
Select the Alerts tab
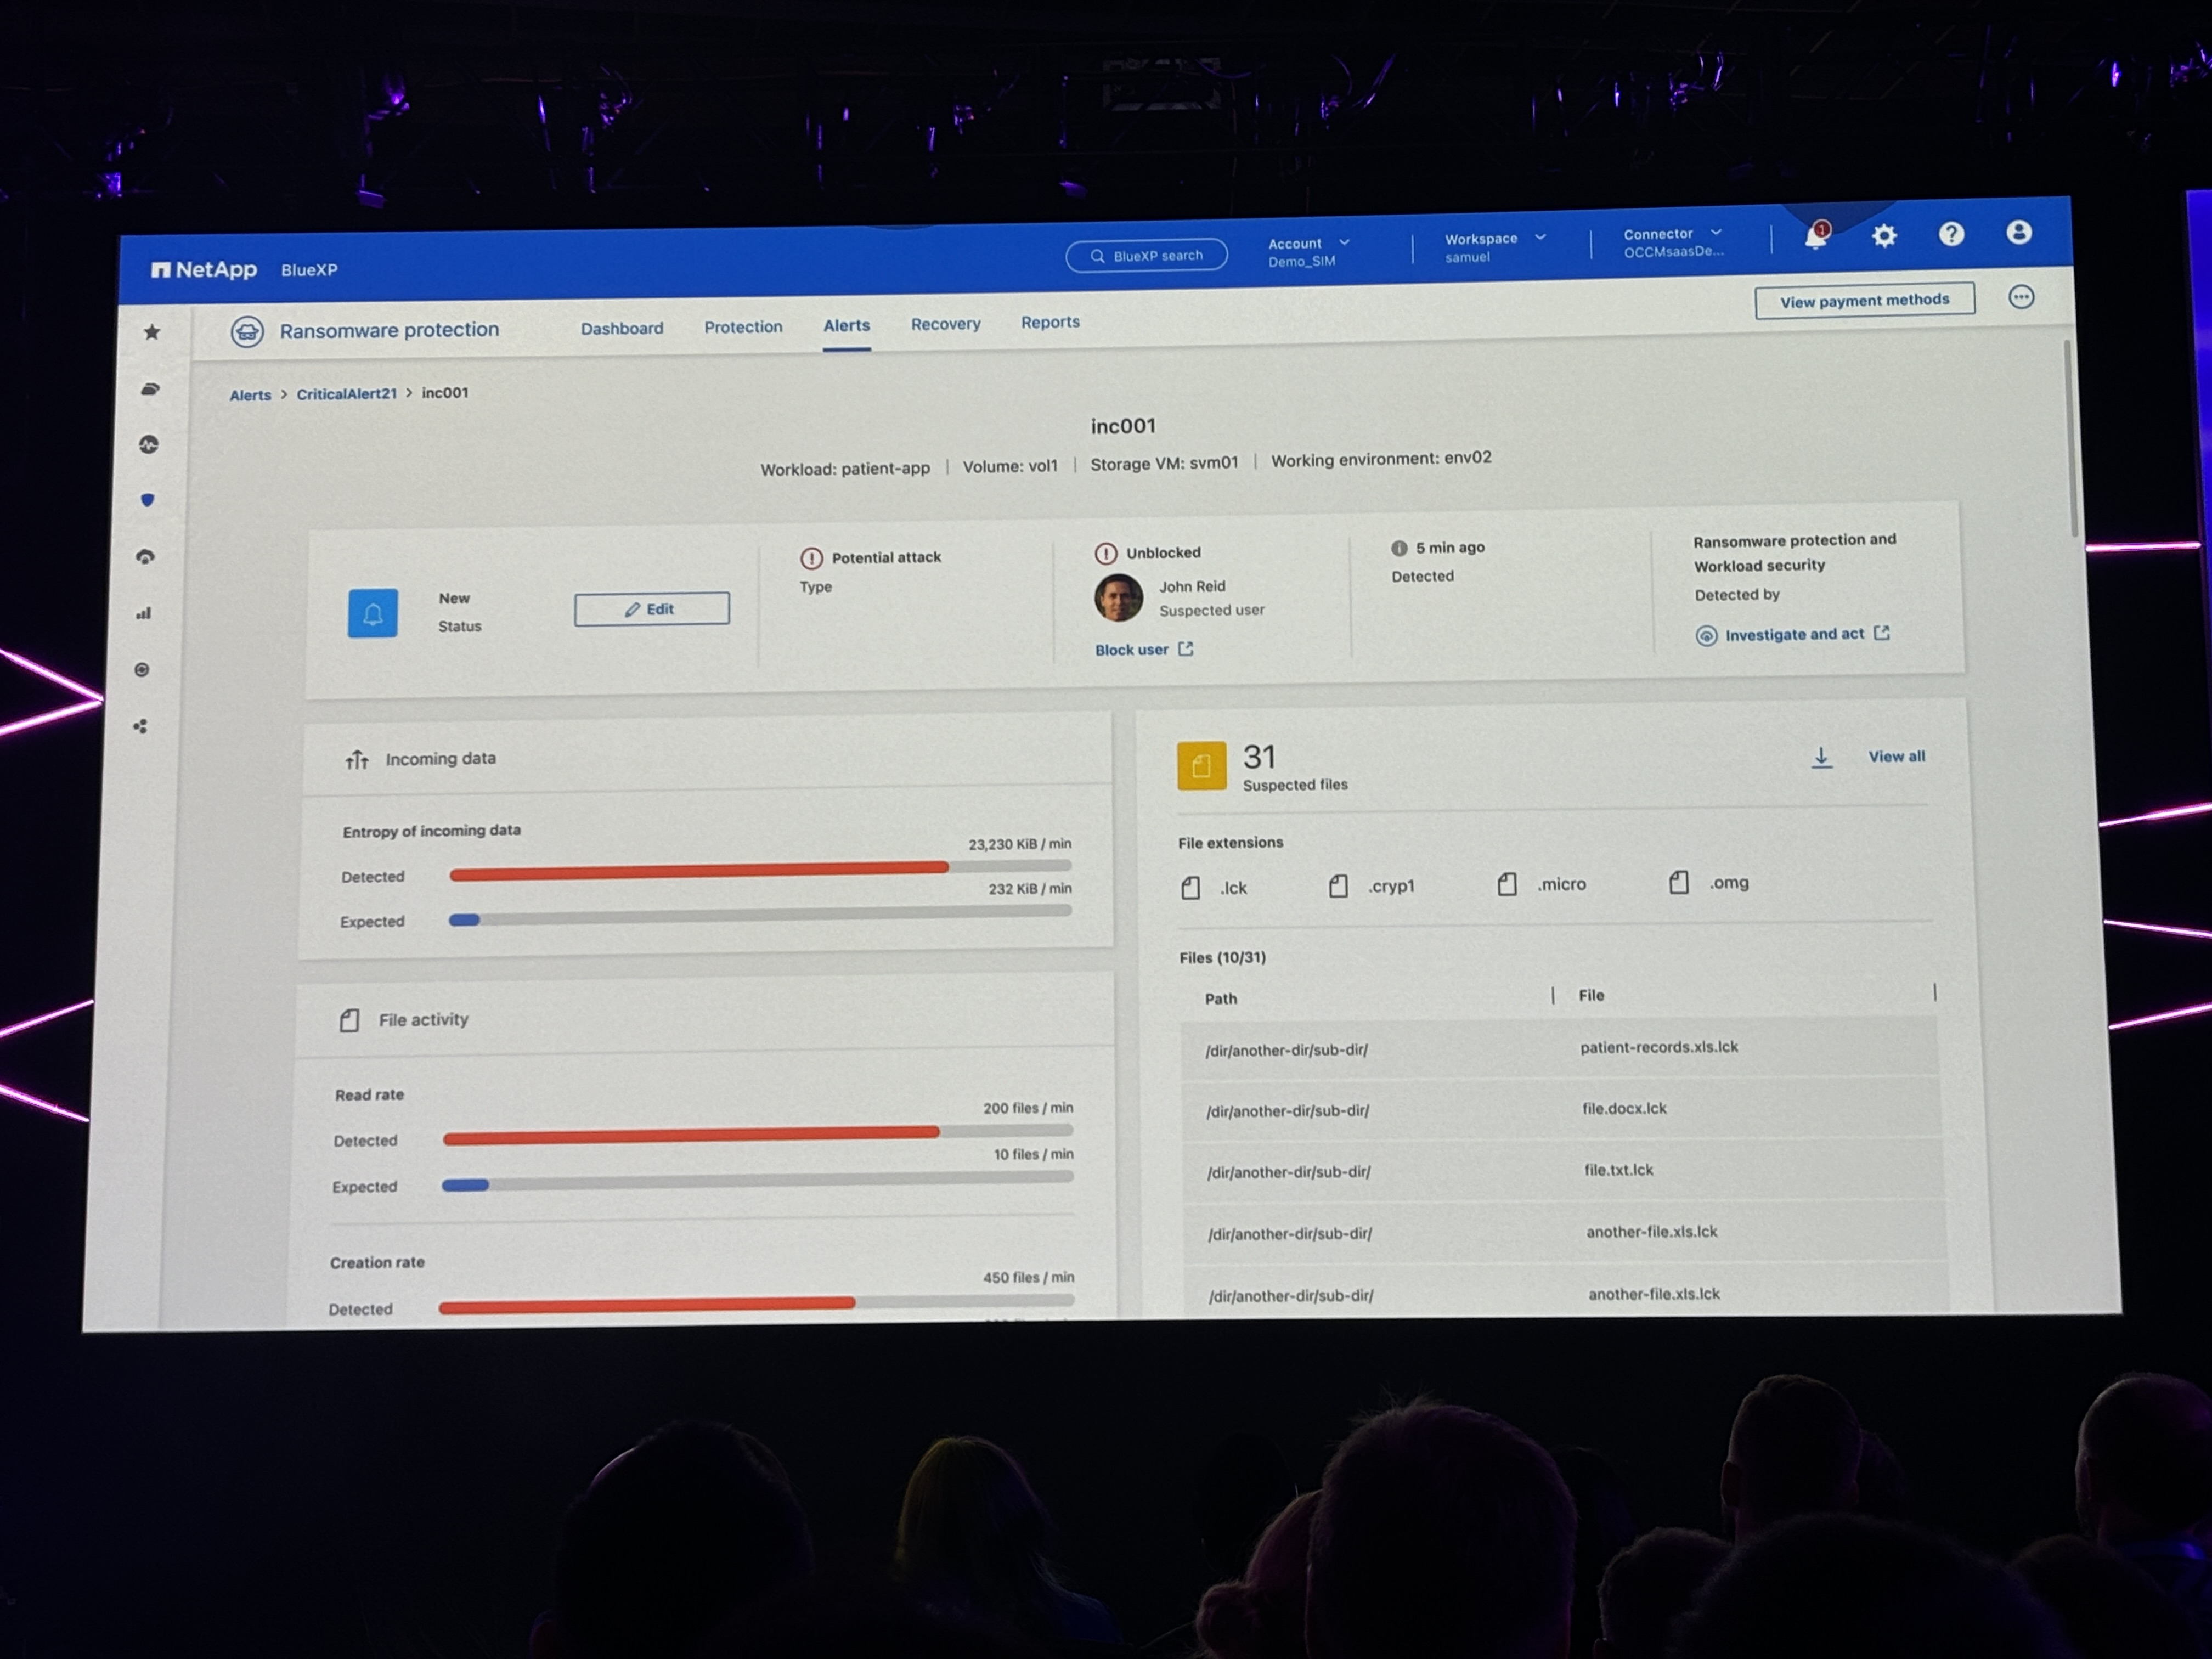pos(846,326)
